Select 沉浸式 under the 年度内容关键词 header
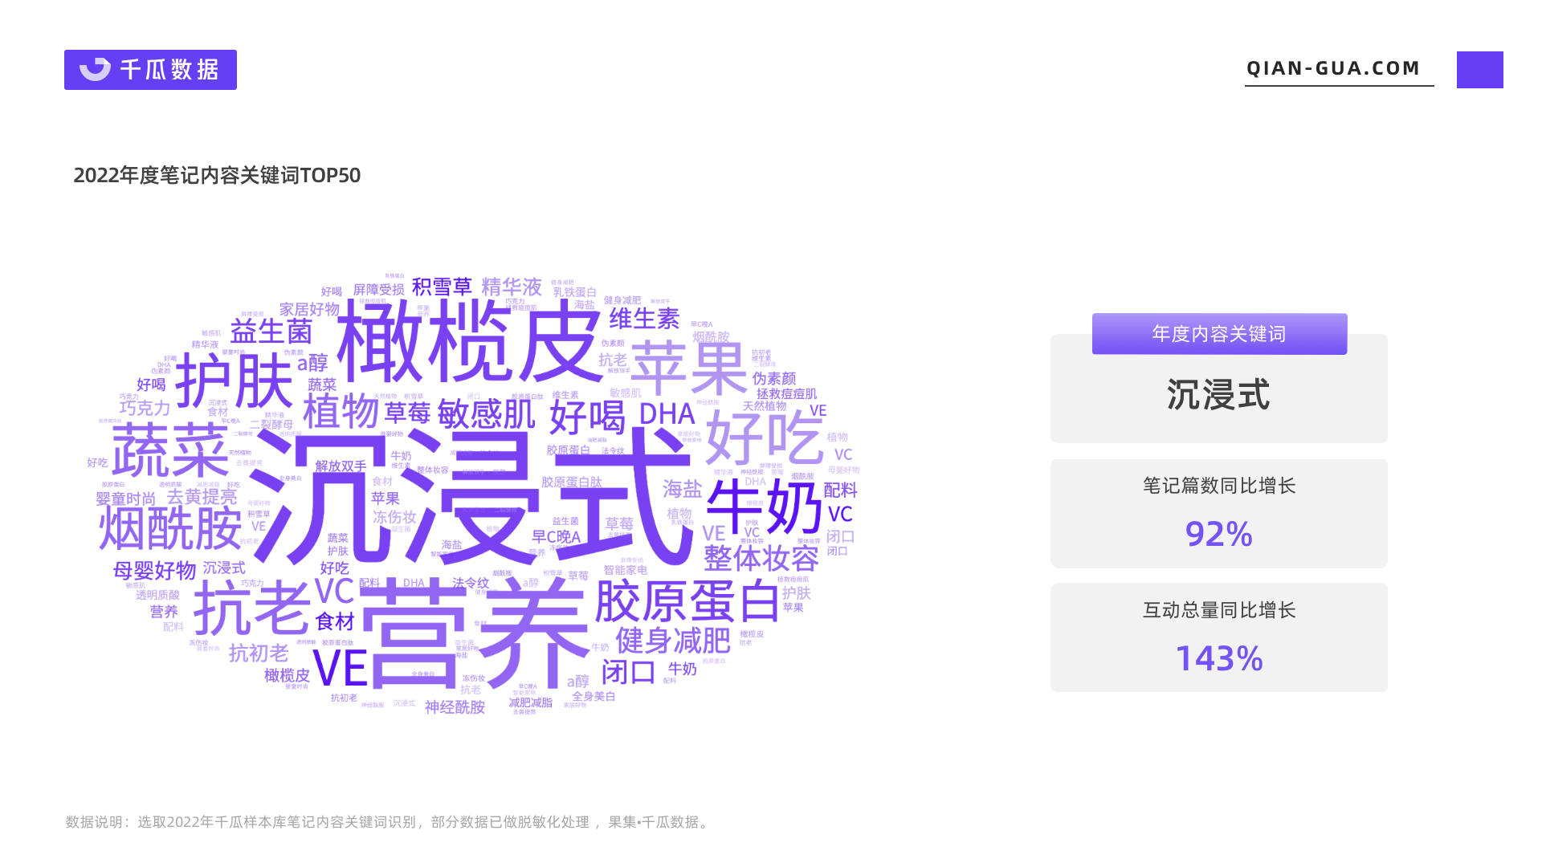Image resolution: width=1542 pixels, height=867 pixels. [x=1218, y=395]
